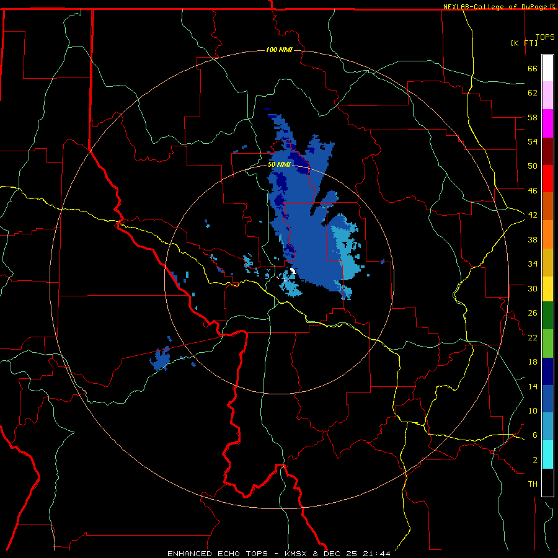
Task: Click the 18 value on the legend
Action: click(533, 362)
